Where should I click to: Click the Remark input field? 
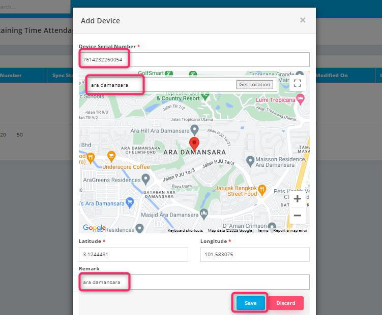tap(194, 282)
